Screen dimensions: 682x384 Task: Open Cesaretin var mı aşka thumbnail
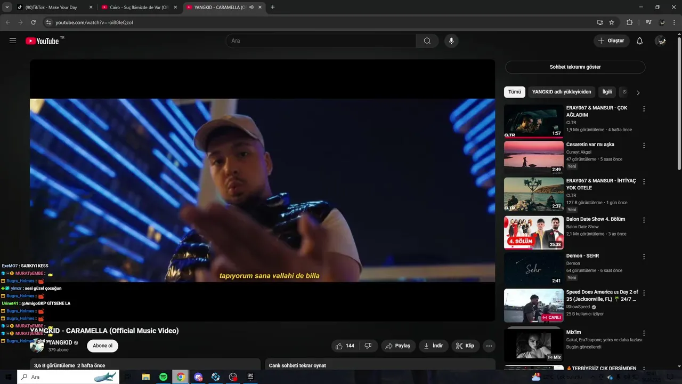coord(533,157)
